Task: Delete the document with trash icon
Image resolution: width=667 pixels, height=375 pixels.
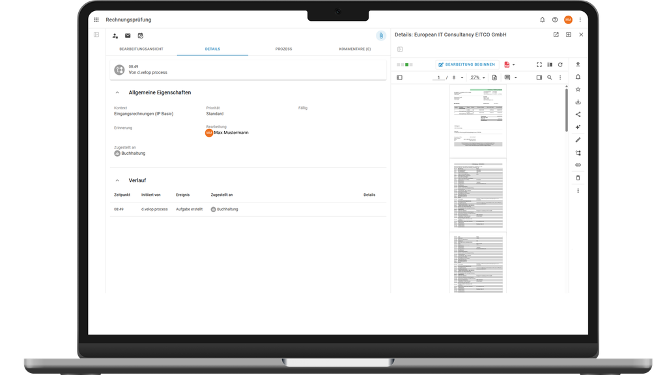Action: [578, 178]
